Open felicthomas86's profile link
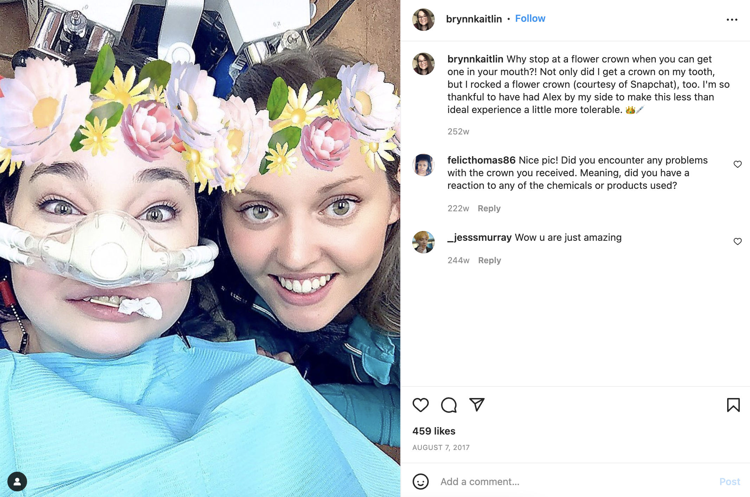Image resolution: width=750 pixels, height=497 pixels. (x=481, y=160)
